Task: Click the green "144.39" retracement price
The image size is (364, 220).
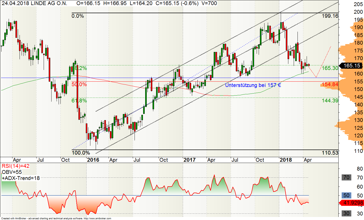Action: click(x=330, y=101)
